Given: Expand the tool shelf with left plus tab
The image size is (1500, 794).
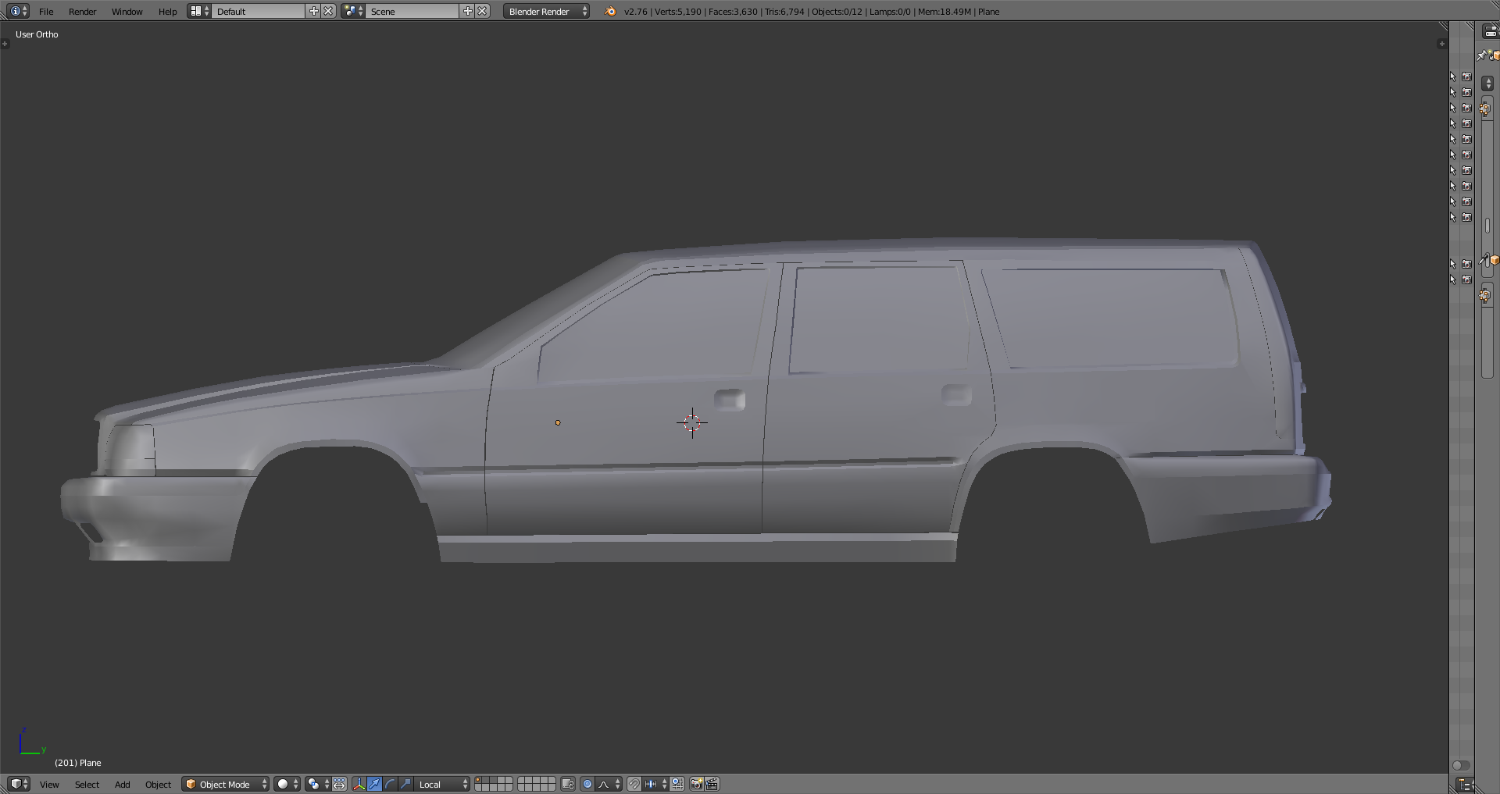Looking at the screenshot, I should pyautogui.click(x=5, y=44).
